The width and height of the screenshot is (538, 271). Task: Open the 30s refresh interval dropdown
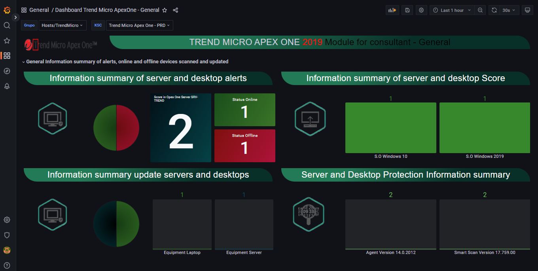[x=509, y=10]
